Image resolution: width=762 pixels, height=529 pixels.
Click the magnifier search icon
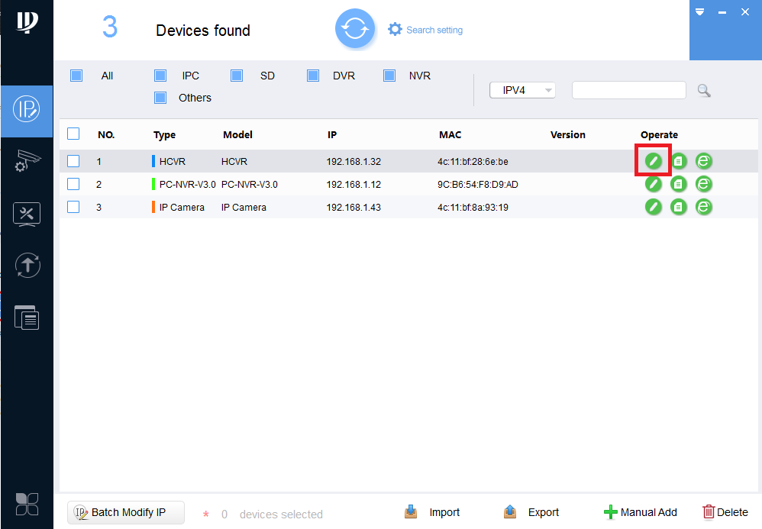(704, 90)
